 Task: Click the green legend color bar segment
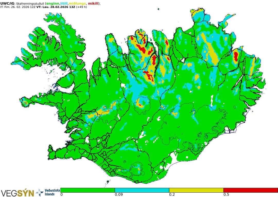(x=88, y=190)
